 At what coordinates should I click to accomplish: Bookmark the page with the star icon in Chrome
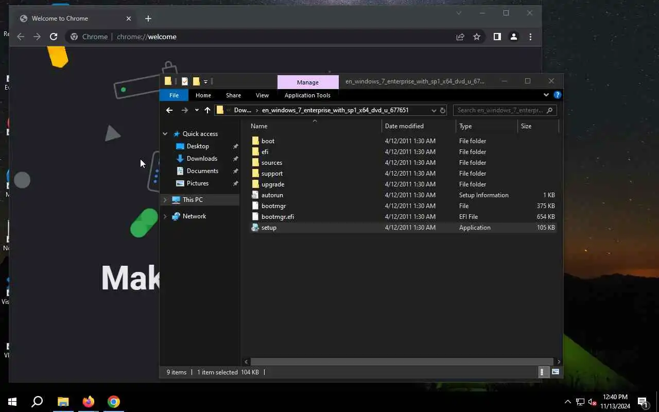[477, 37]
